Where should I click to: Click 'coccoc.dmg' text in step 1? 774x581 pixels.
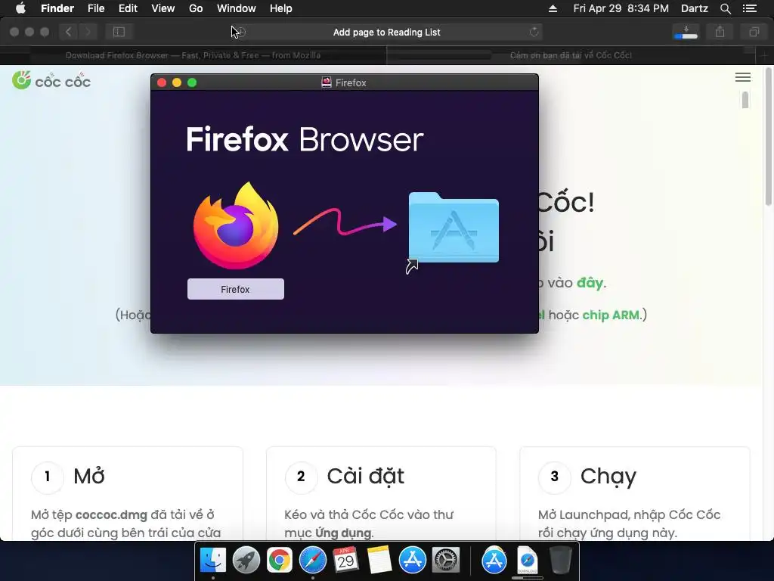coord(111,514)
